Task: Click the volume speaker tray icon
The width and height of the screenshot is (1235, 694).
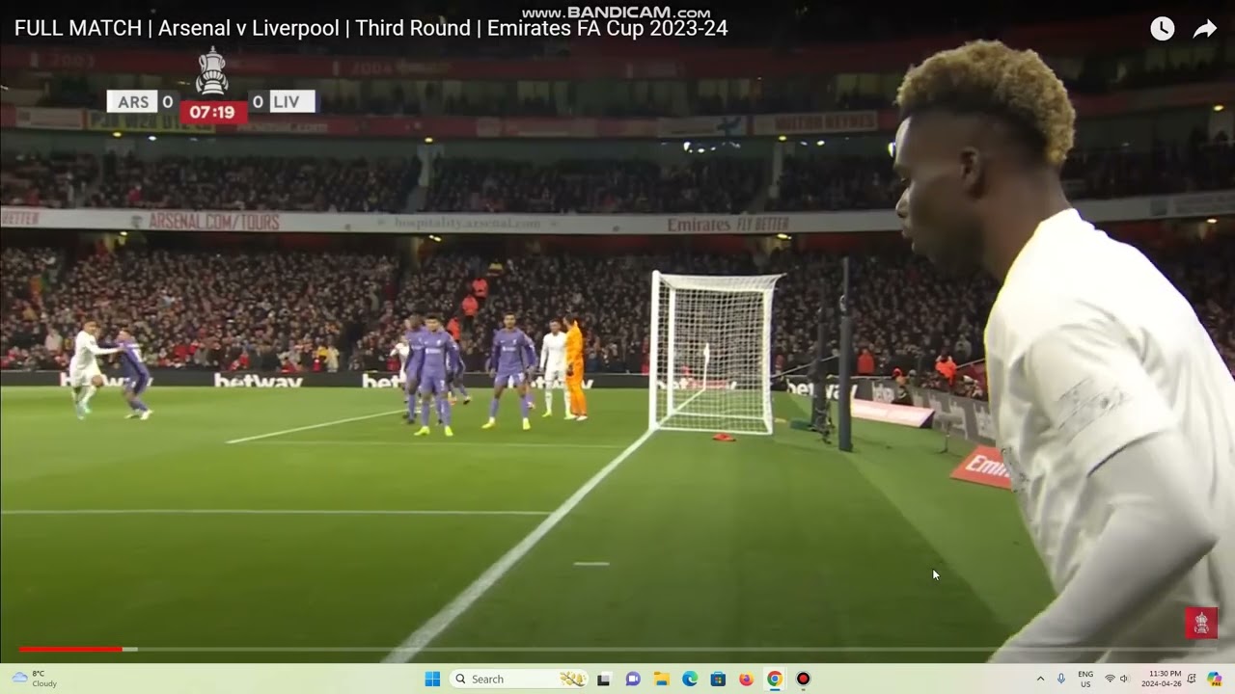Action: [x=1124, y=679]
